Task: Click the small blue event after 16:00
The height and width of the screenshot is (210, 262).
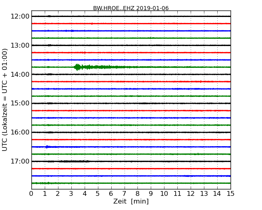Action: 48,147
